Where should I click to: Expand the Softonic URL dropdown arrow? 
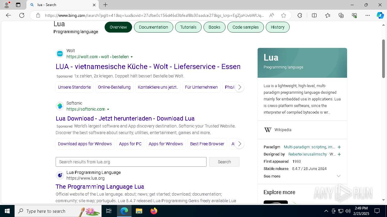108,109
